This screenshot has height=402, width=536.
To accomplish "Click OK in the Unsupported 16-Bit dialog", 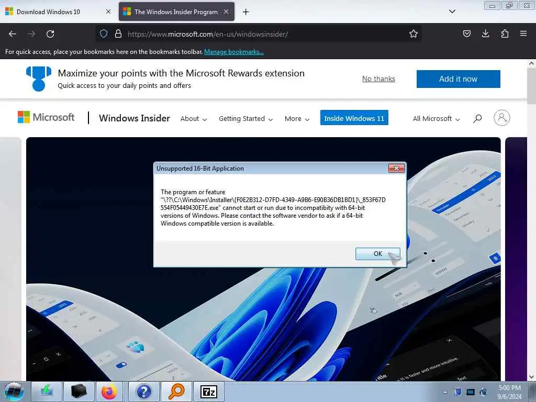I will pyautogui.click(x=378, y=254).
